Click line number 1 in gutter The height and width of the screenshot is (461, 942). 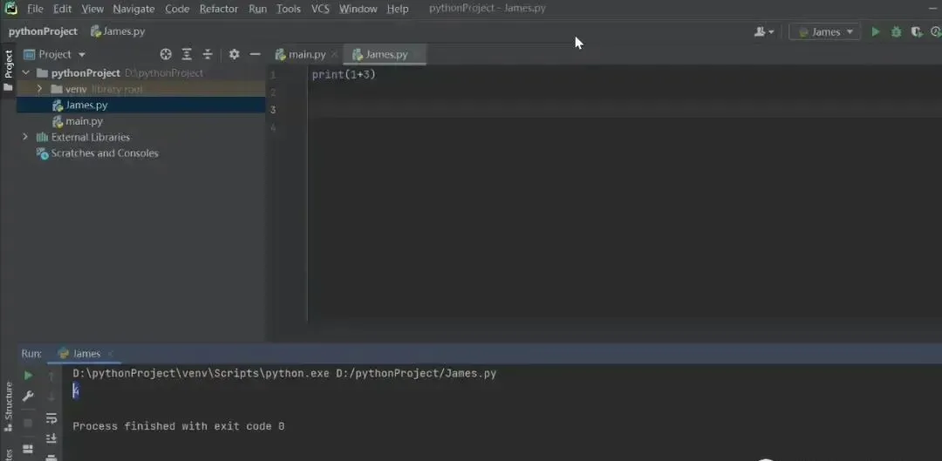[273, 75]
